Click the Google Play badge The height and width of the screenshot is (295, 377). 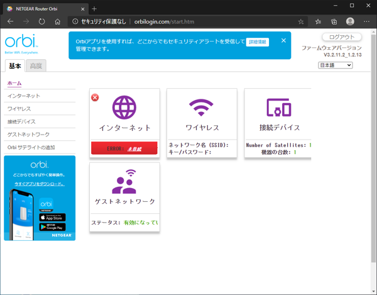(52, 227)
